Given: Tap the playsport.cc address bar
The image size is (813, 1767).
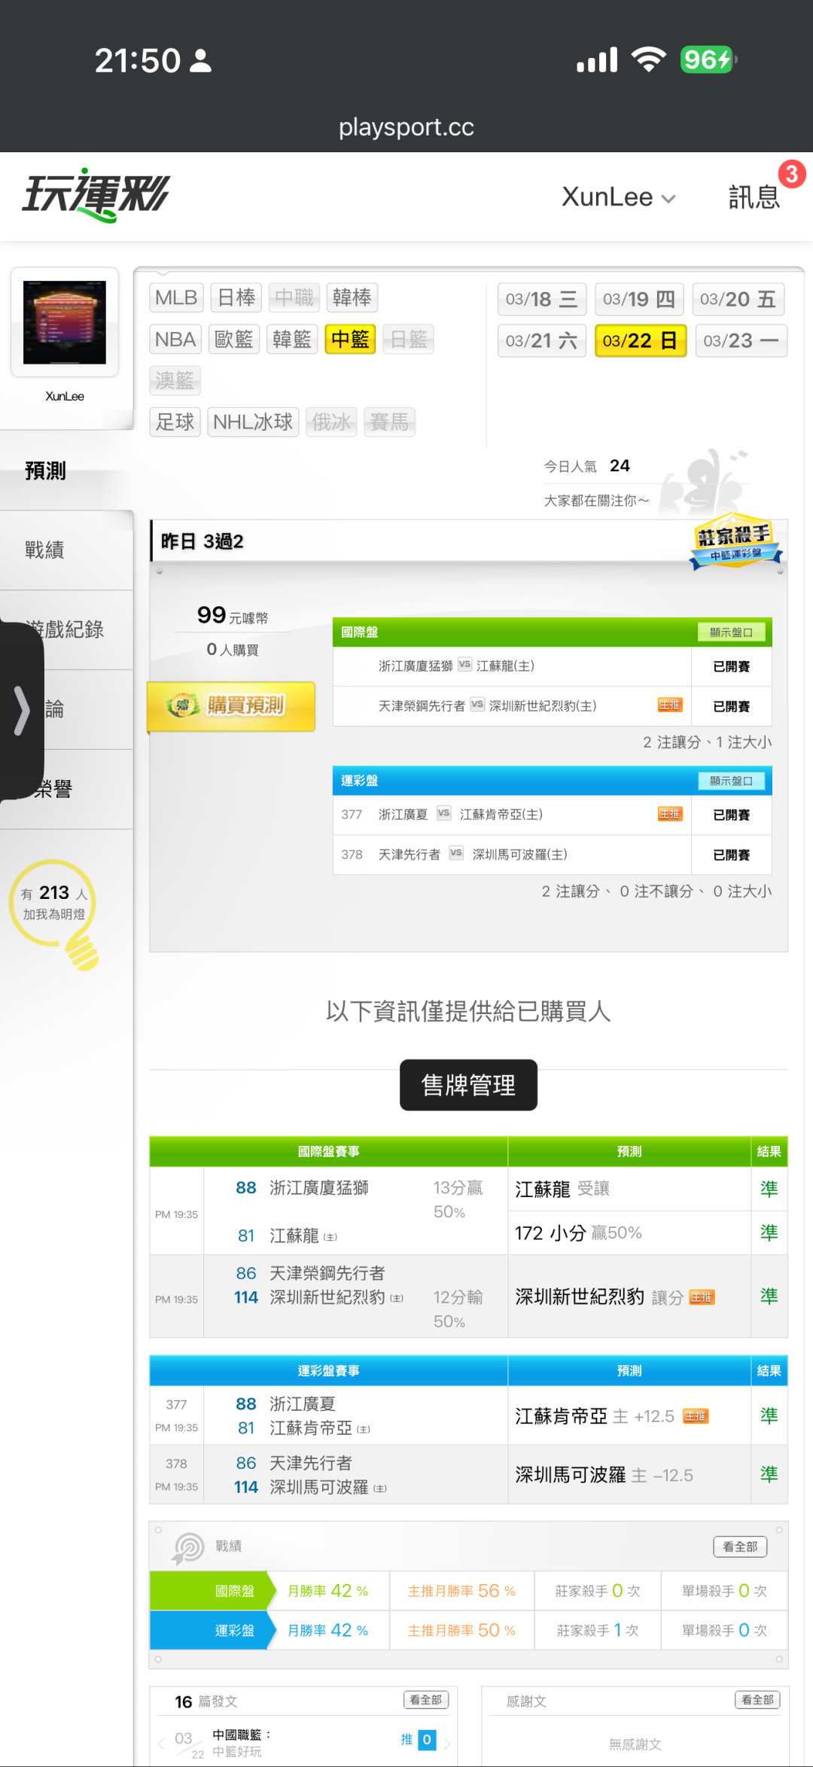Looking at the screenshot, I should [x=406, y=127].
